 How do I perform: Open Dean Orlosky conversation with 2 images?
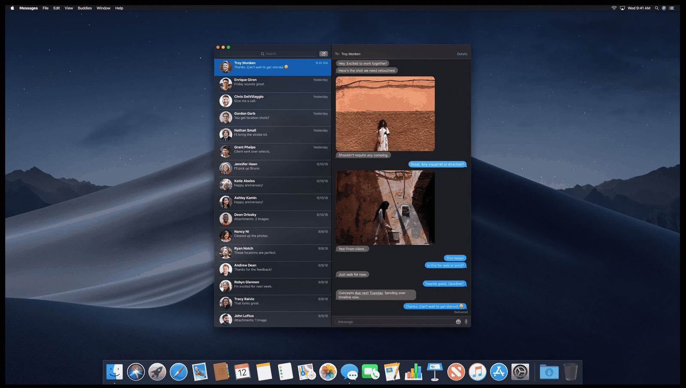click(x=273, y=219)
